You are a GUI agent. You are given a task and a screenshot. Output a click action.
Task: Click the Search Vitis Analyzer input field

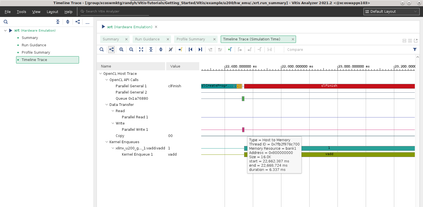pos(114,11)
